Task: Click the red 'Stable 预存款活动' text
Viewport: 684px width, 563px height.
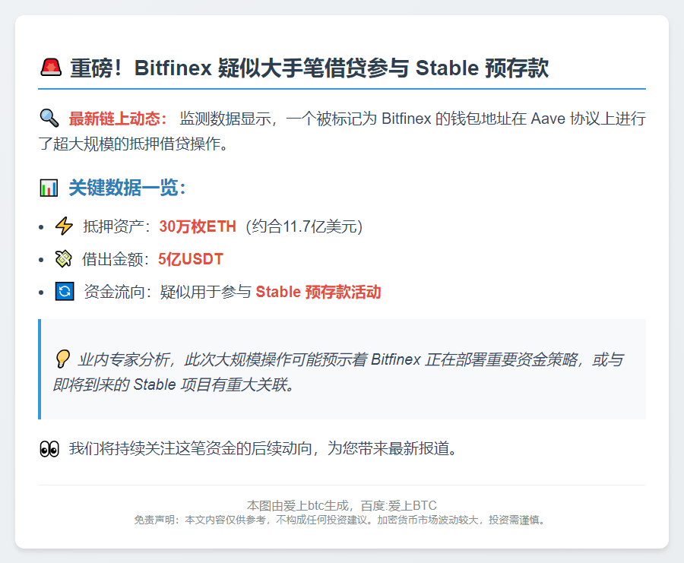Action: pos(318,292)
